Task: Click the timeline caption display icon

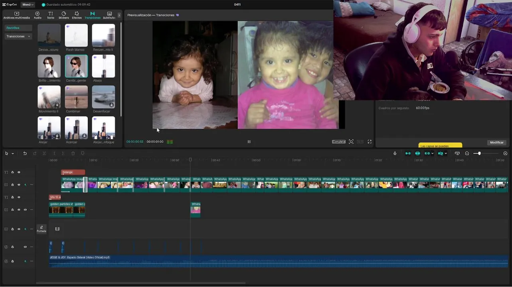Action: [x=457, y=153]
